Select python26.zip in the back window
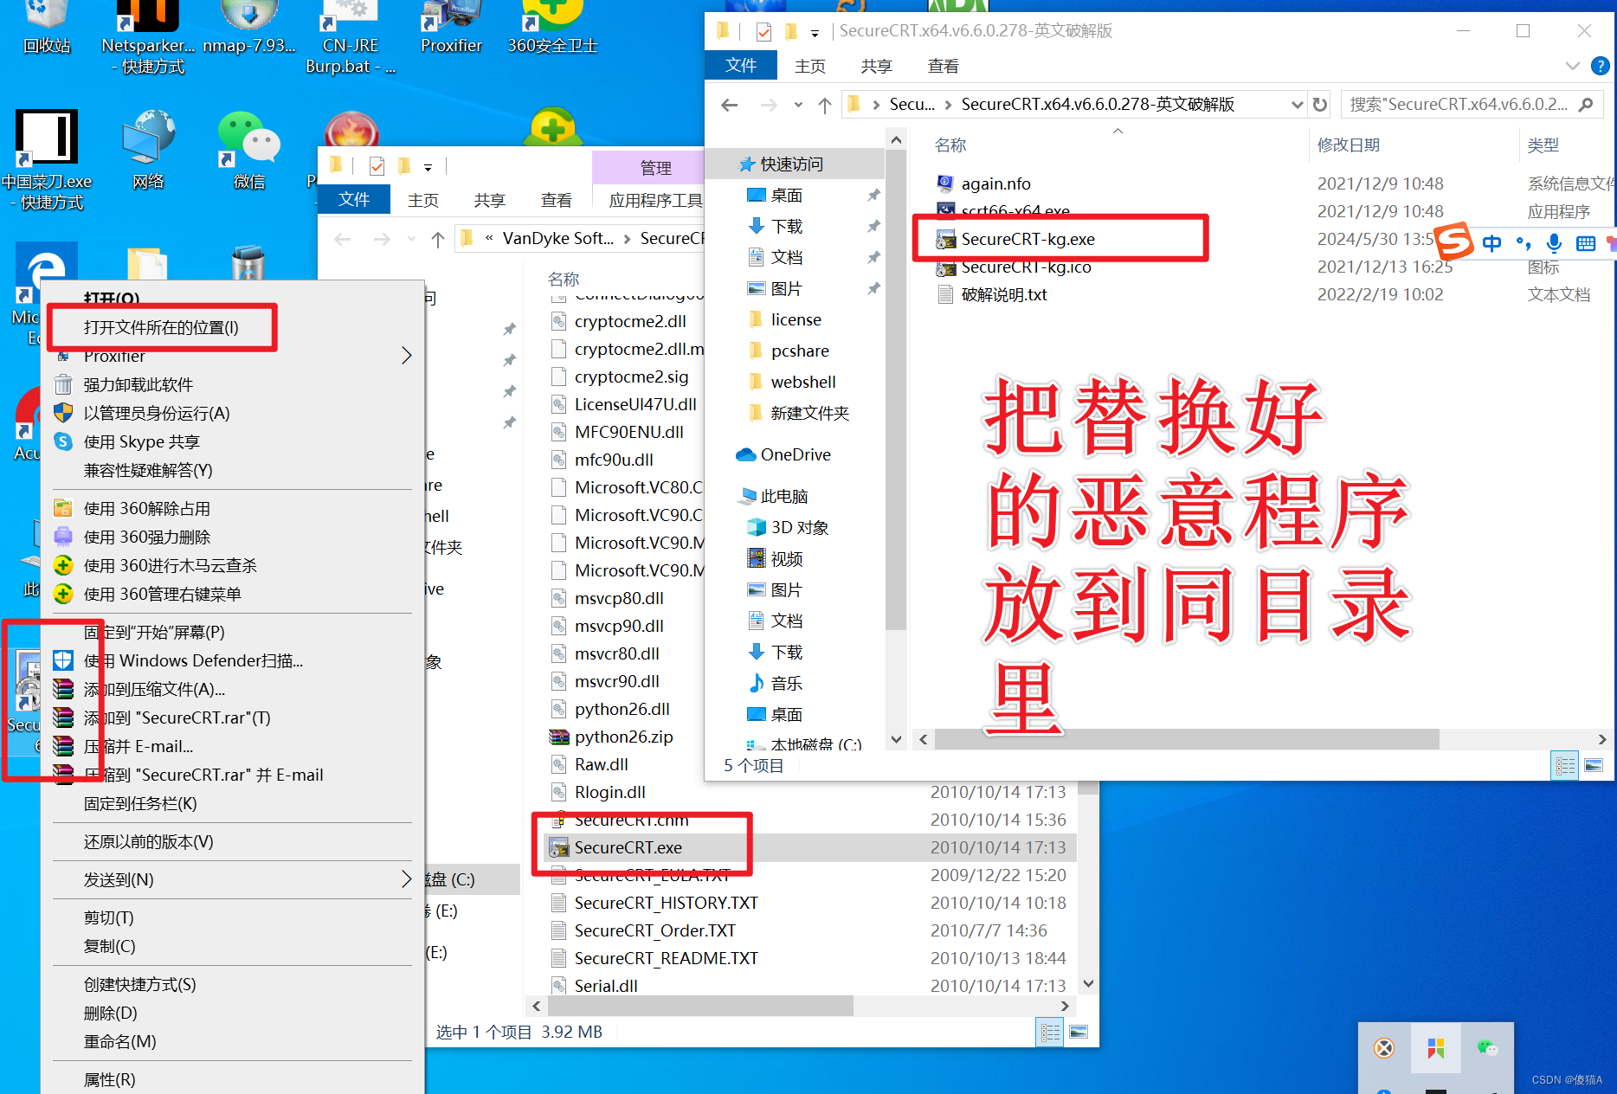 coord(623,737)
